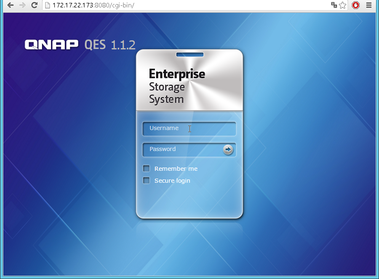This screenshot has height=279, width=379.
Task: Enable the Secure login checkbox
Action: pyautogui.click(x=147, y=181)
